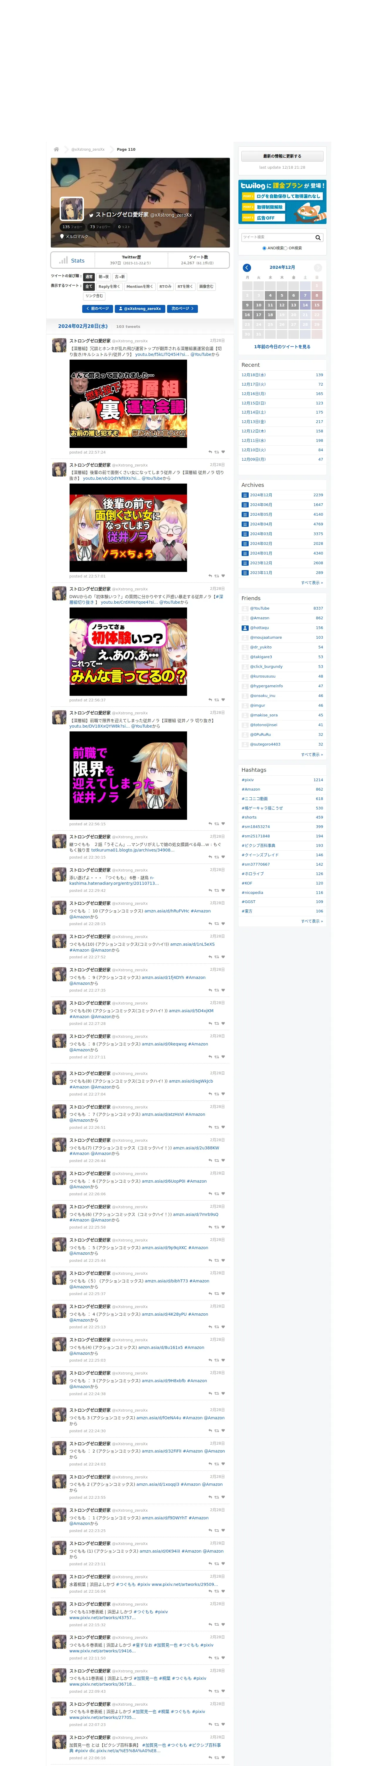Filter tweets with RTのみ
The height and width of the screenshot is (1766, 377).
click(x=166, y=287)
